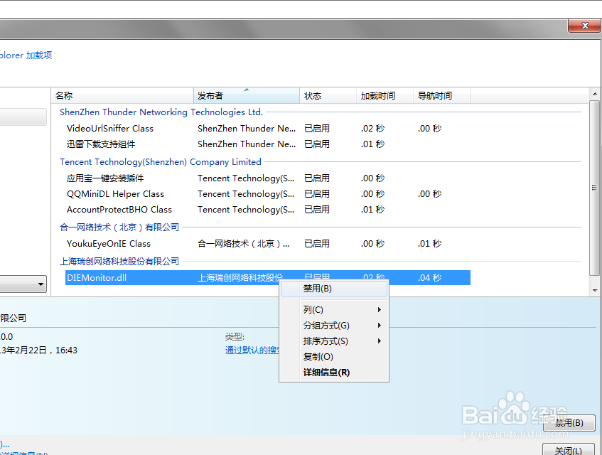The width and height of the screenshot is (602, 455).
Task: Expand the 分组方式(G) submenu arrow
Action: [380, 325]
